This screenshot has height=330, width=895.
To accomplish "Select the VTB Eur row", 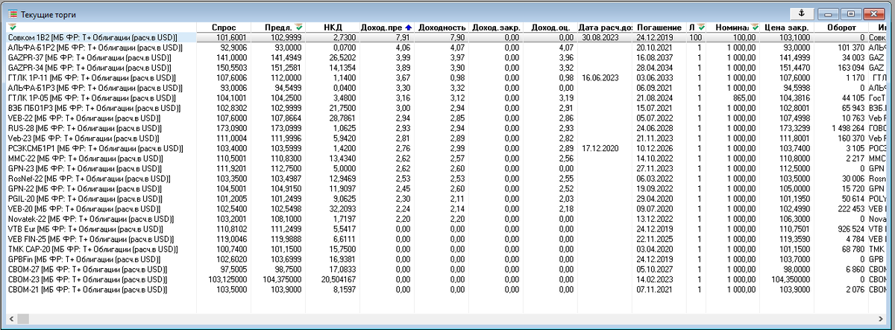I will point(447,229).
